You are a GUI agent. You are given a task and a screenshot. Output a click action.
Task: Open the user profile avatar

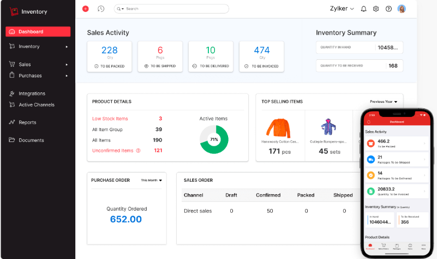tap(402, 9)
